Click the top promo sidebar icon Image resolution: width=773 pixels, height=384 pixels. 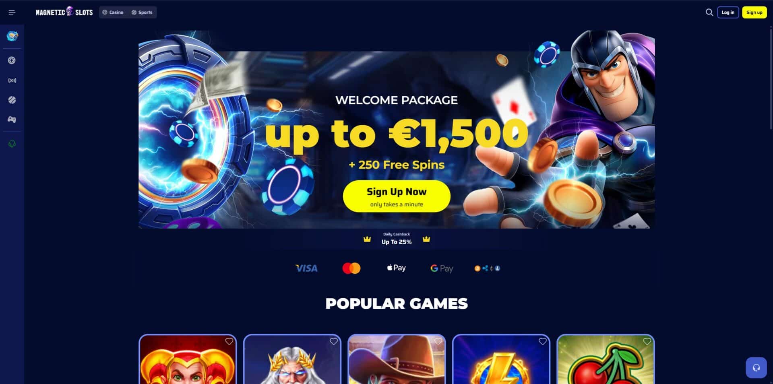pyautogui.click(x=12, y=36)
